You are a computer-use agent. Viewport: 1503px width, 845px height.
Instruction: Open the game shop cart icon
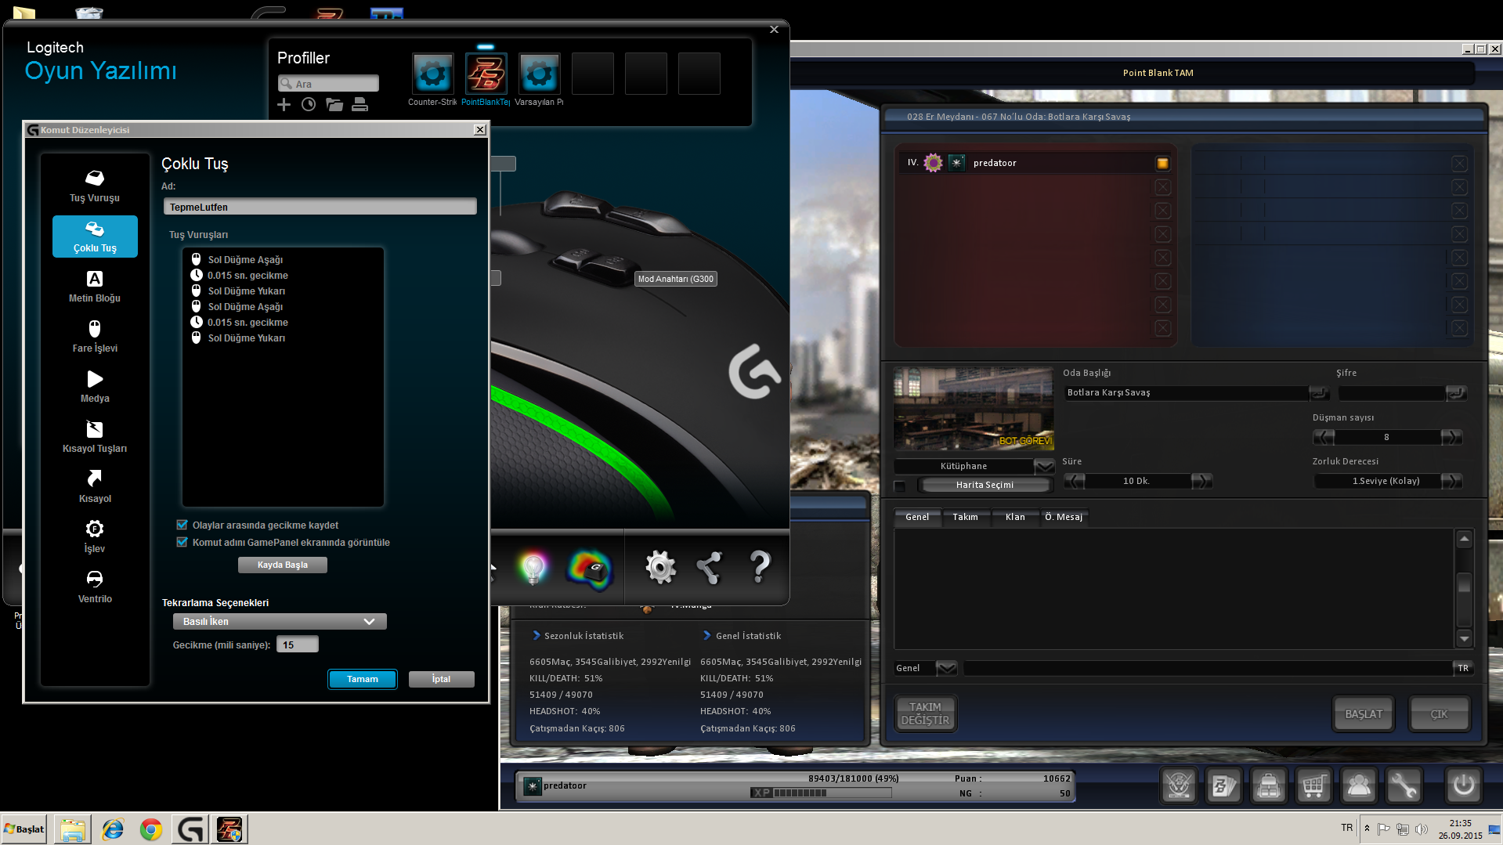pos(1313,785)
